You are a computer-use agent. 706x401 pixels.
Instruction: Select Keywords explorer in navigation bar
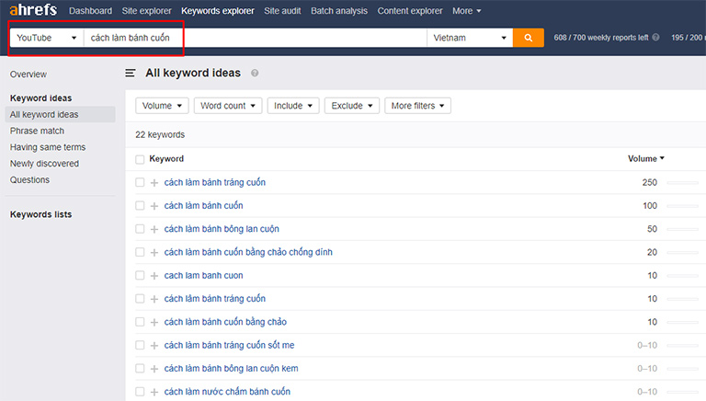tap(218, 11)
